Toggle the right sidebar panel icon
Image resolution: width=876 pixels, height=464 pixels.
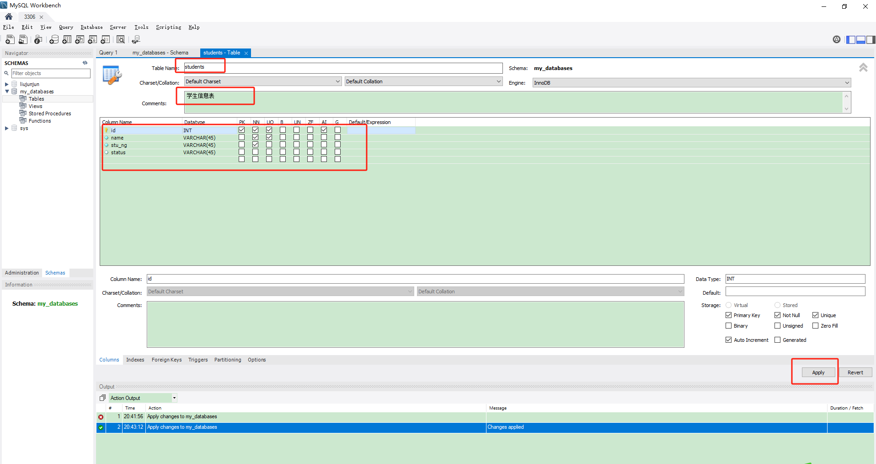coord(870,40)
